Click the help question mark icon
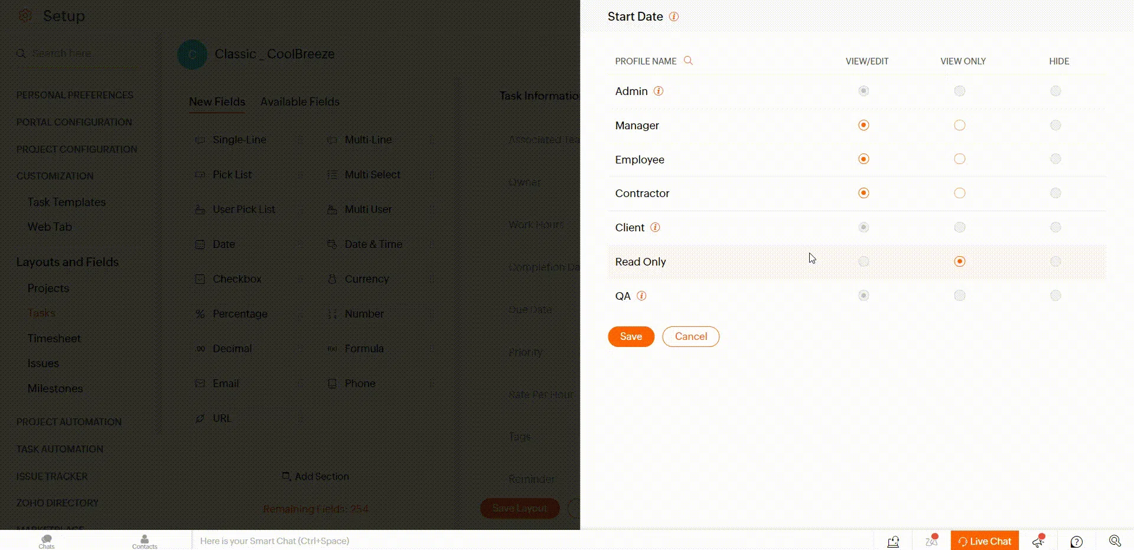This screenshot has height=550, width=1134. pyautogui.click(x=1077, y=541)
